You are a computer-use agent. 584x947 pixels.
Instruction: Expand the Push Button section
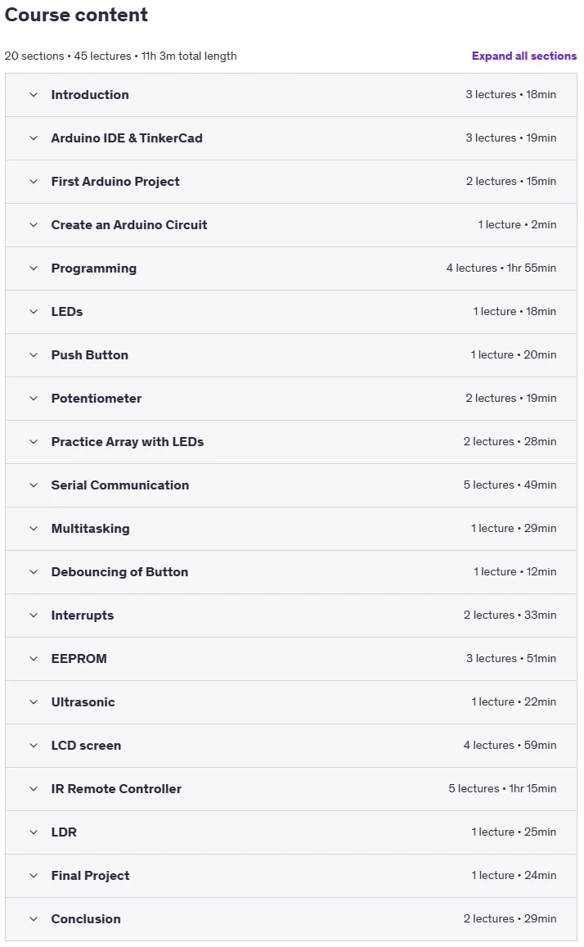[291, 355]
